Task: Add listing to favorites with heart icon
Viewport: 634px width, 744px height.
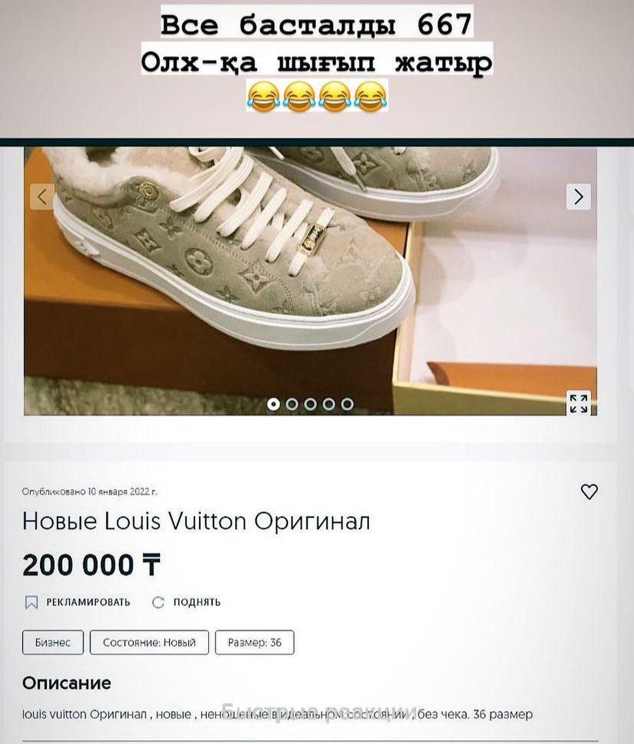Action: [x=590, y=492]
